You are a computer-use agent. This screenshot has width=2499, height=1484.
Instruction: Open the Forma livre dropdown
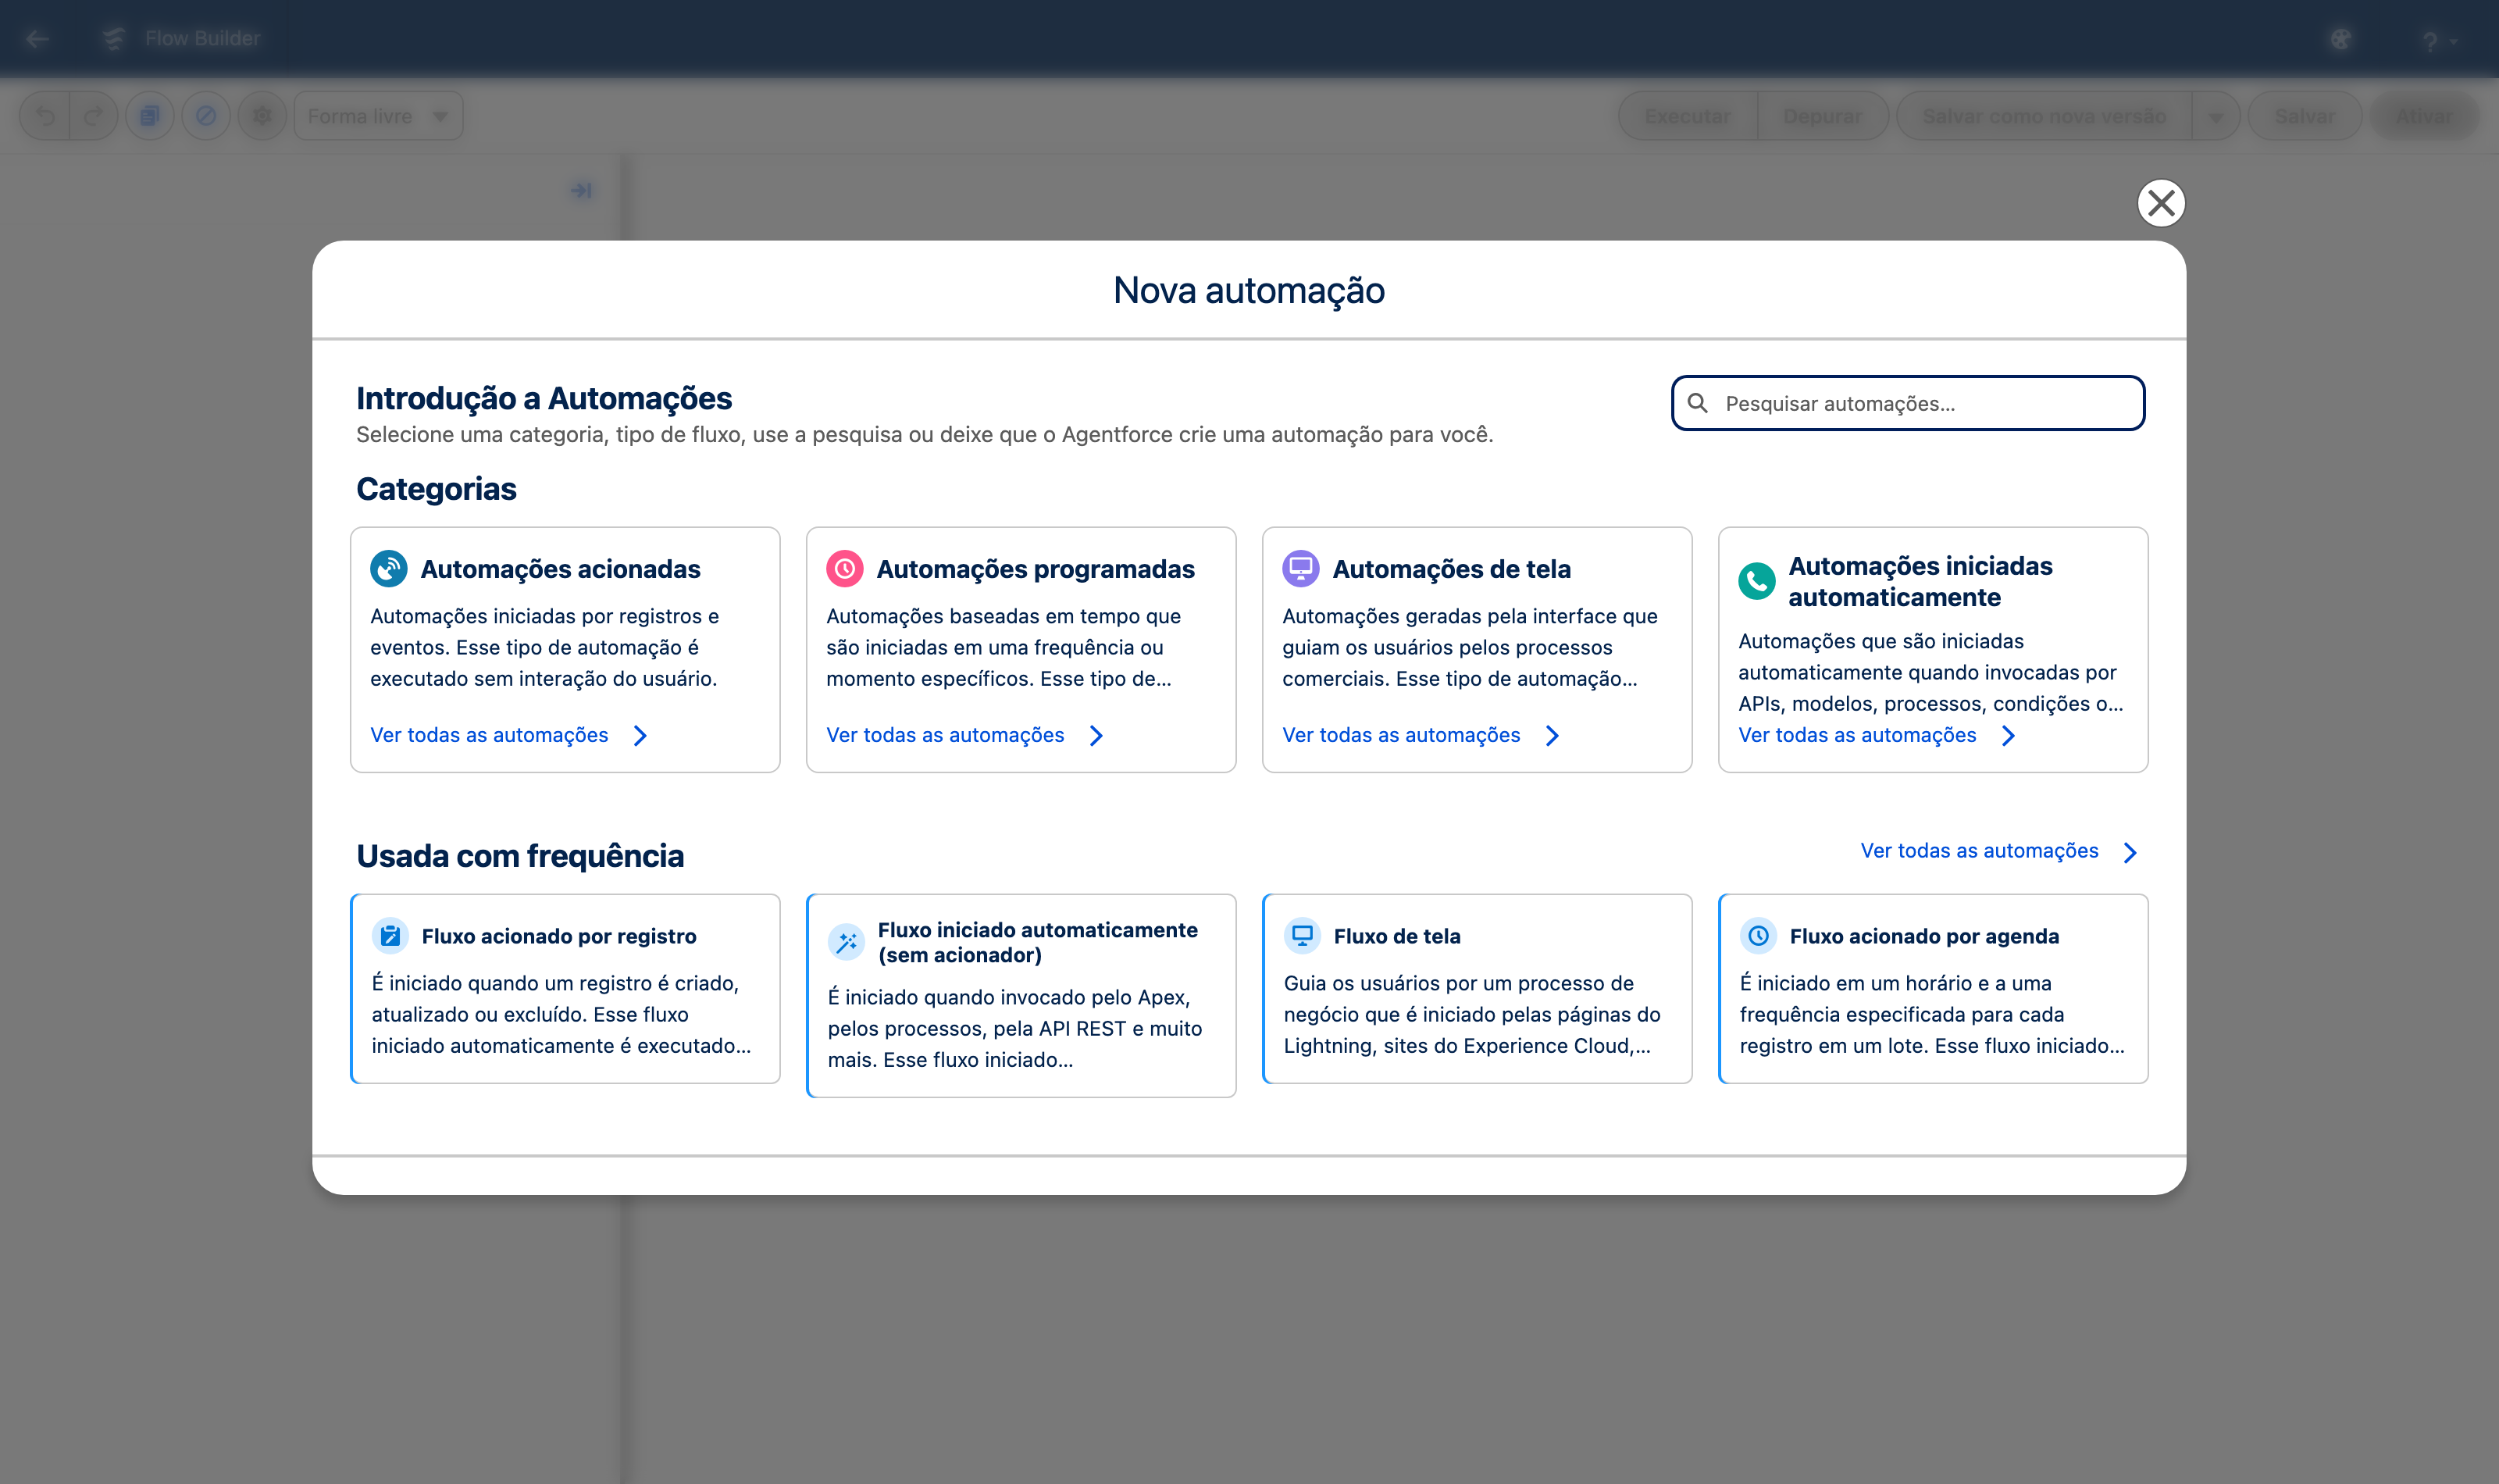click(x=378, y=116)
